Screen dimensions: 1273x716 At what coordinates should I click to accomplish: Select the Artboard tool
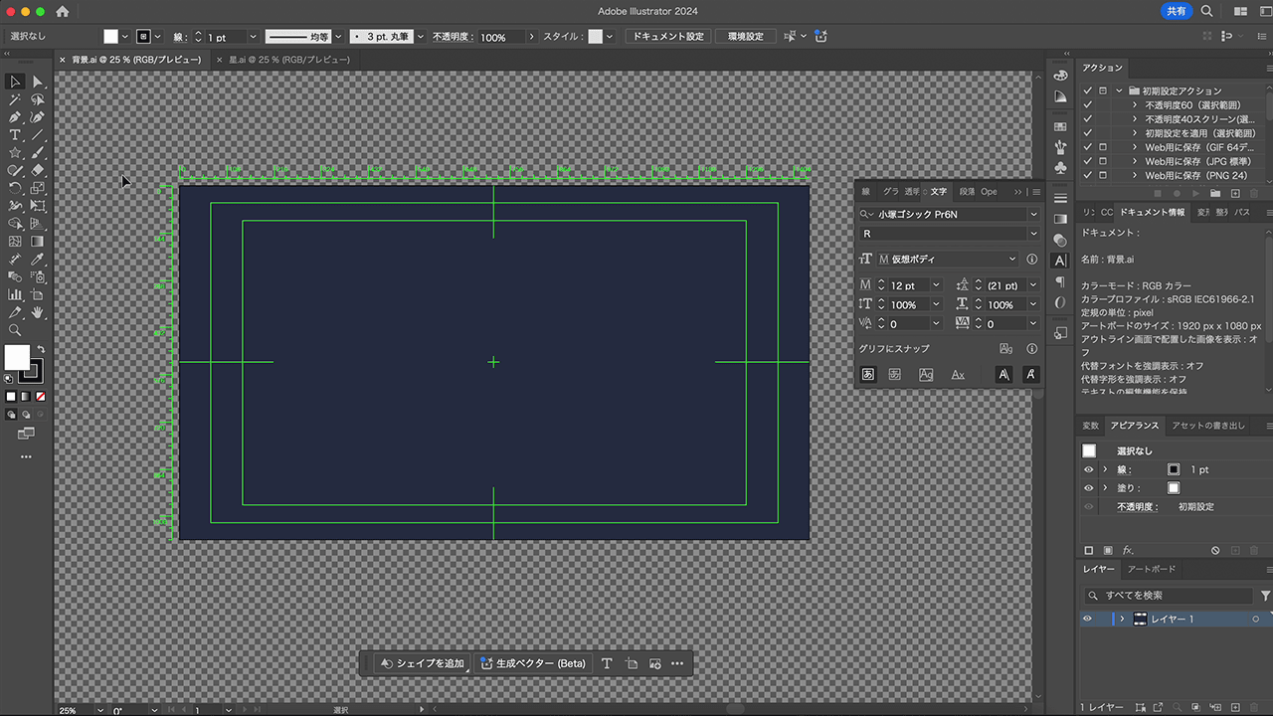pyautogui.click(x=38, y=294)
